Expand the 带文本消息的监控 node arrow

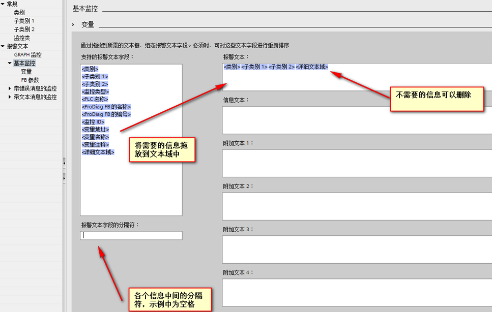[10, 97]
